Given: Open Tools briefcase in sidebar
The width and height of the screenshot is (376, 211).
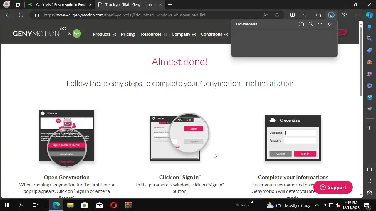Looking at the screenshot, I should (370, 62).
